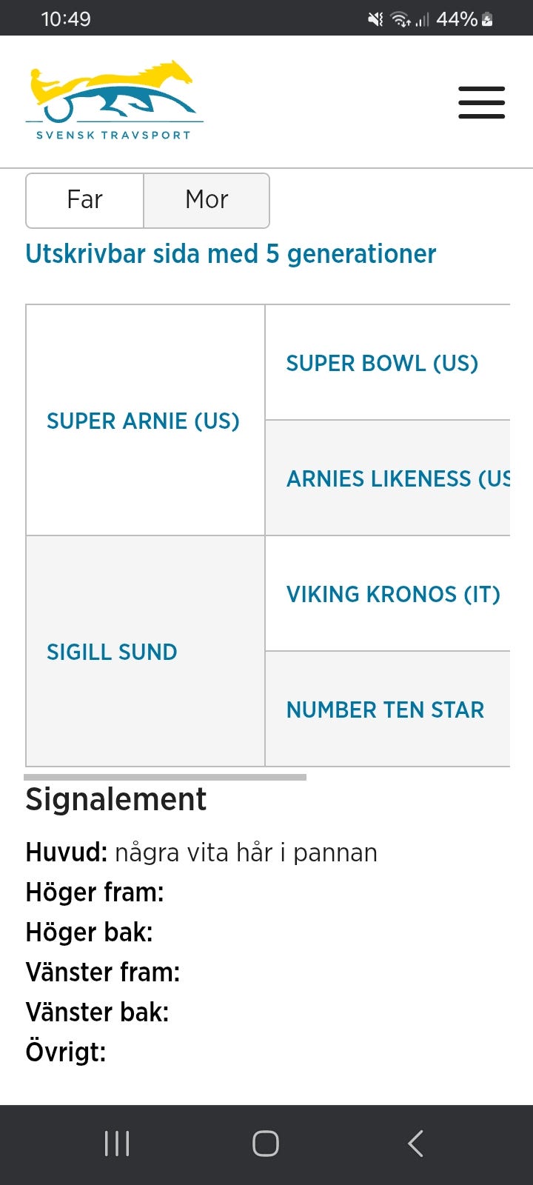This screenshot has width=533, height=1185.
Task: Open Utskrivbar sida med 5 generationer
Action: (x=230, y=254)
